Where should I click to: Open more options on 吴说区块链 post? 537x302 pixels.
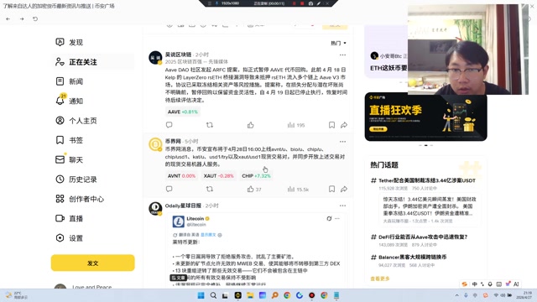pos(342,55)
